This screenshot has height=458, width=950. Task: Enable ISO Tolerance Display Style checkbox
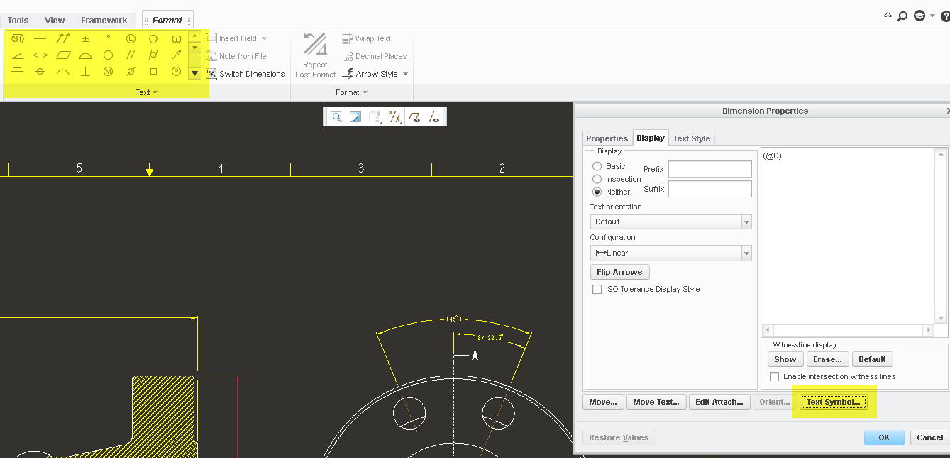coord(597,289)
